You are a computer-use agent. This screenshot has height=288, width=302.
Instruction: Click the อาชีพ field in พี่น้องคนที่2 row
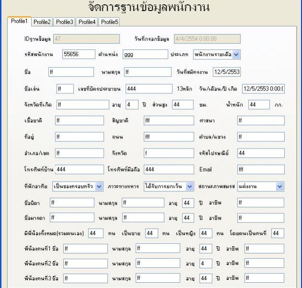pyautogui.click(x=264, y=263)
